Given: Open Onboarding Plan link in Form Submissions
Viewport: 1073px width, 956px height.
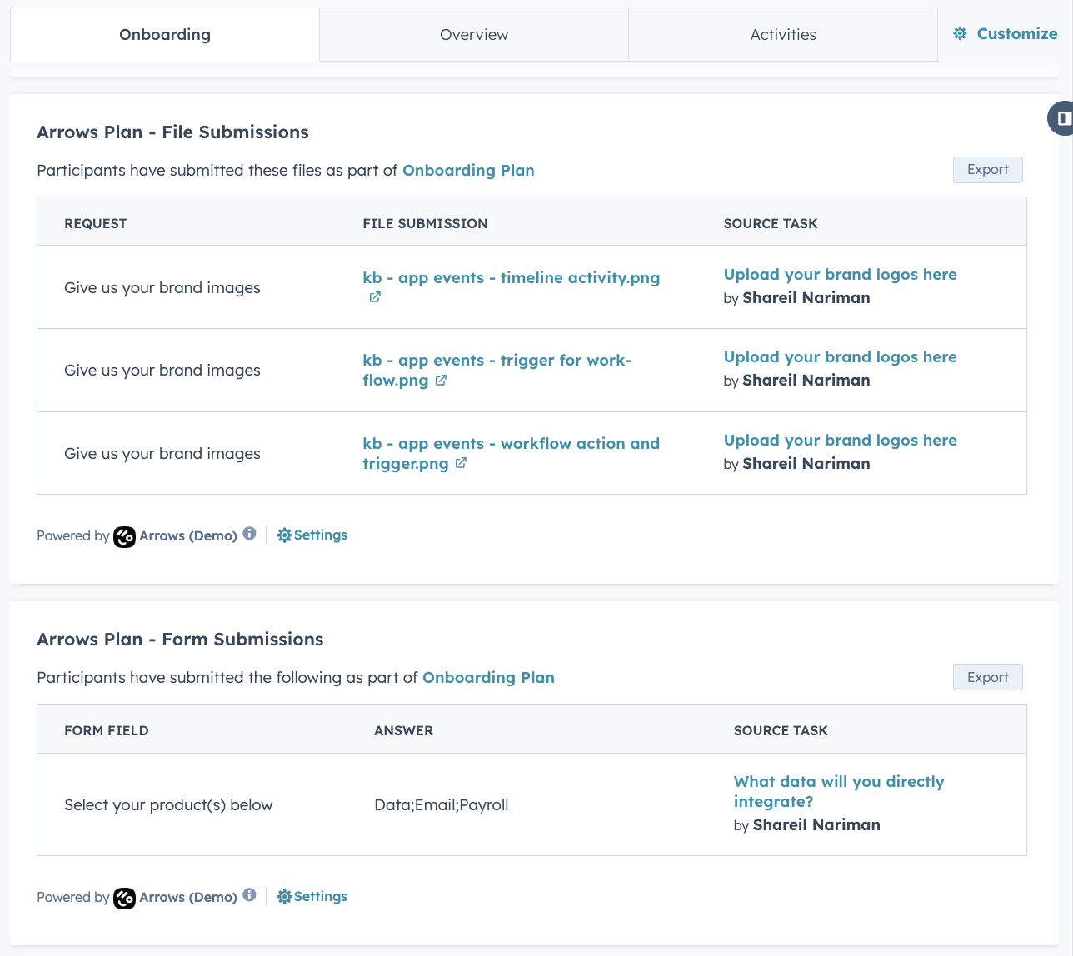Looking at the screenshot, I should click(x=488, y=678).
